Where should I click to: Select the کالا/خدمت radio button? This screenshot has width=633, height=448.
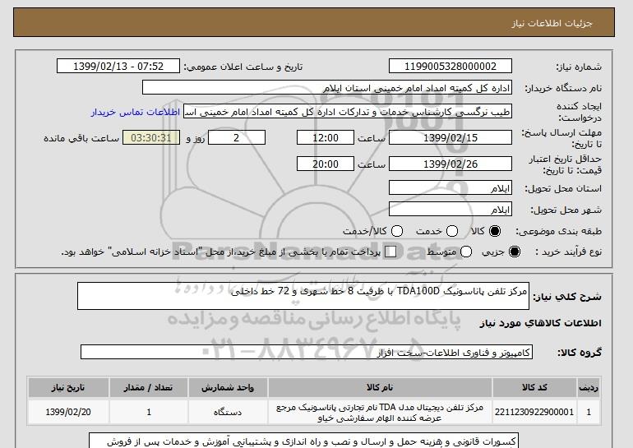(x=397, y=231)
